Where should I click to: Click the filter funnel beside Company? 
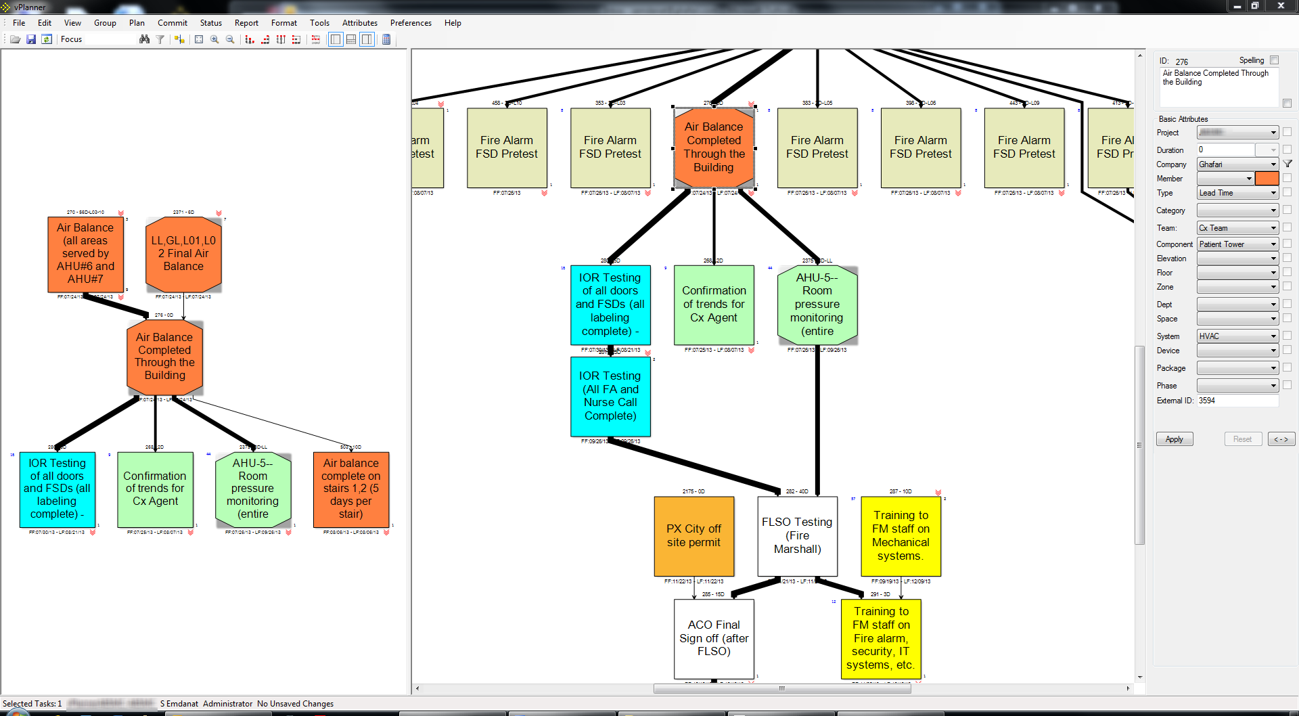pyautogui.click(x=1288, y=164)
